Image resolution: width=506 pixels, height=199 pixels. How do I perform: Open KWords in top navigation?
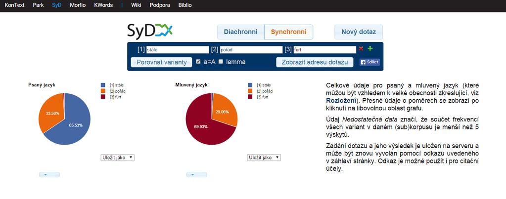tap(103, 5)
